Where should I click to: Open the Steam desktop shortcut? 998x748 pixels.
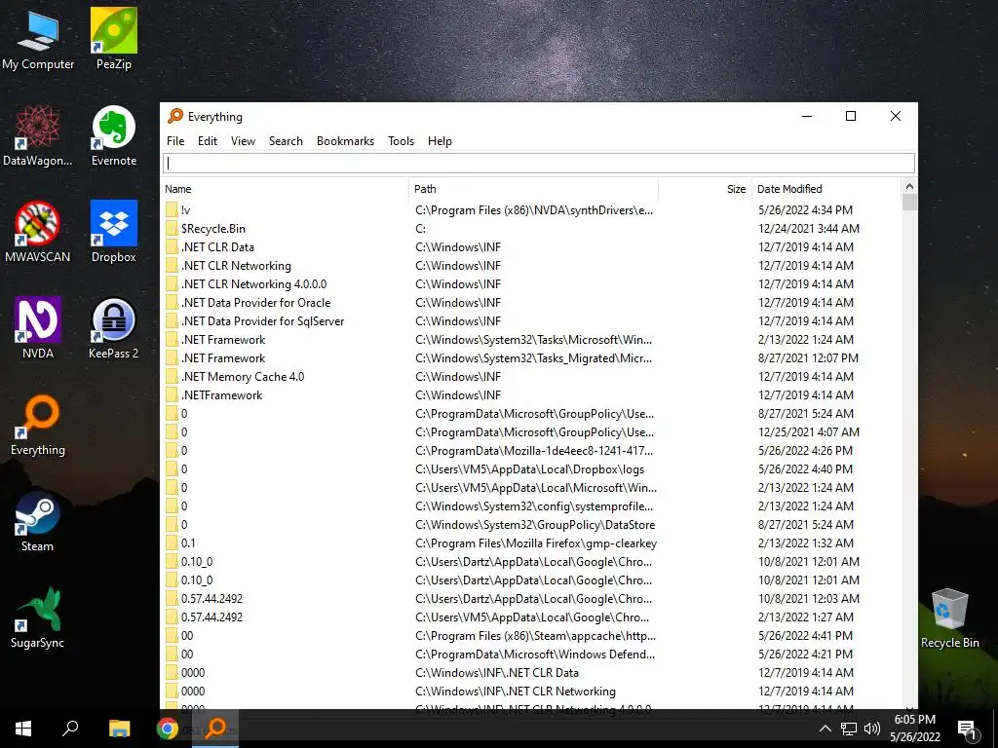point(38,522)
